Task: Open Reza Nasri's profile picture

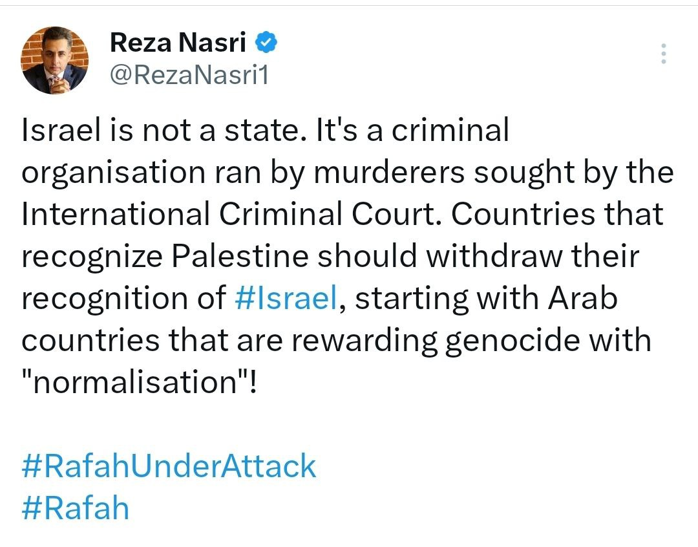Action: (55, 60)
